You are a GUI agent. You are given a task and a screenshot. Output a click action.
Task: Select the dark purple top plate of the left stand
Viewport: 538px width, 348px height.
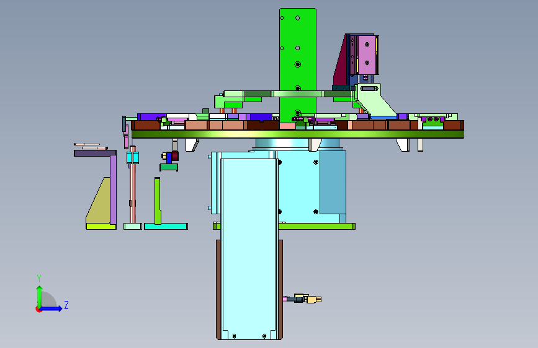[x=95, y=153]
